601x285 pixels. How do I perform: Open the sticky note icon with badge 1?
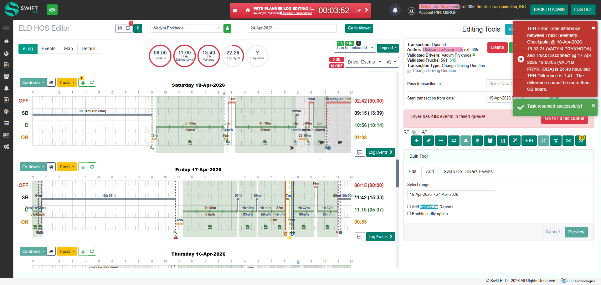click(128, 28)
